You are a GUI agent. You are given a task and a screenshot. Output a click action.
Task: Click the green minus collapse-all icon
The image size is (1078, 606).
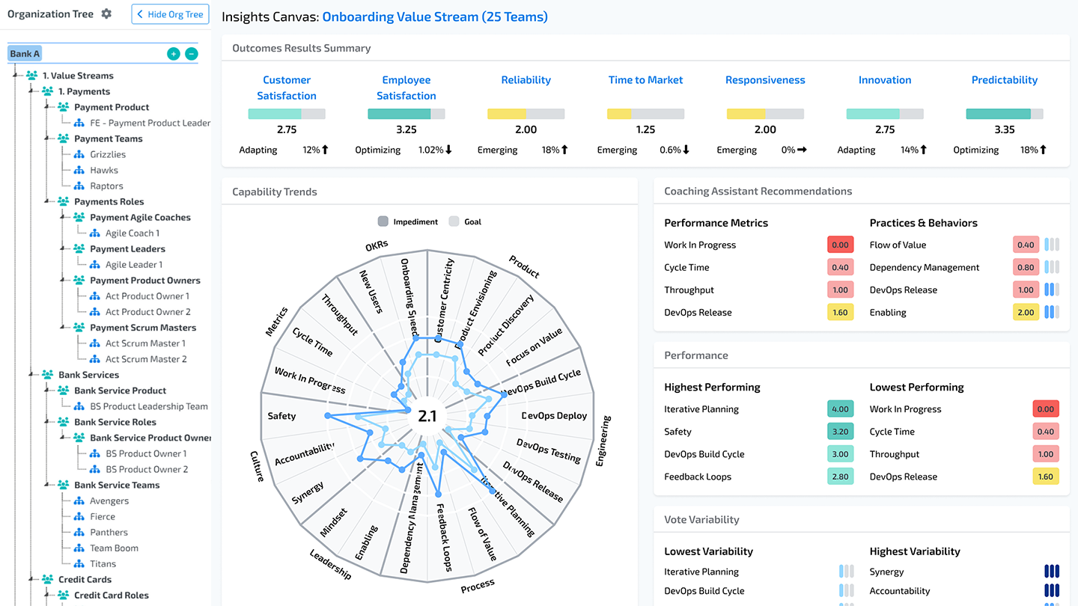click(x=192, y=54)
